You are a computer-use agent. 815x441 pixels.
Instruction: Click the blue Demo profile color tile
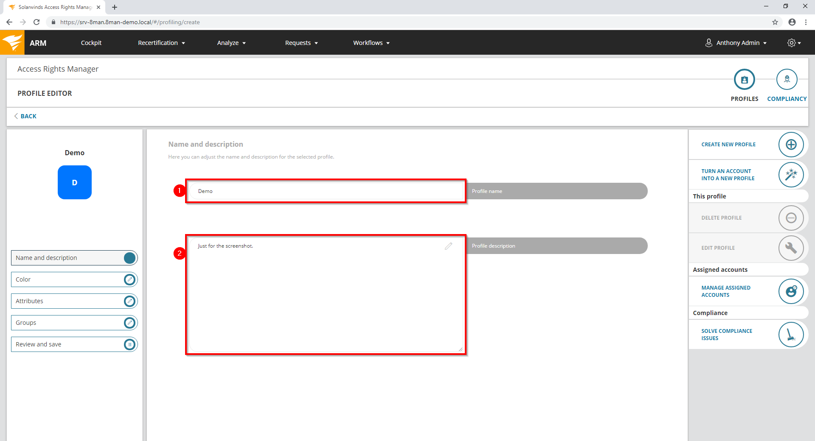(75, 182)
